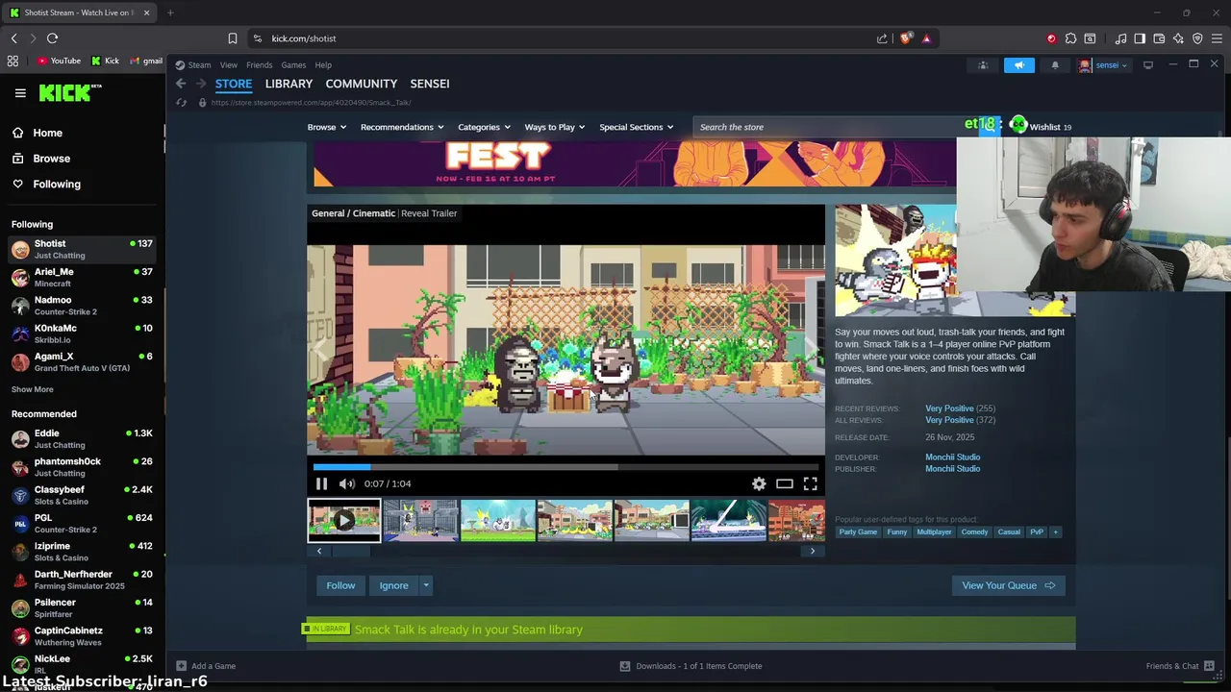
Task: Select the second screenshot thumbnail
Action: point(420,520)
